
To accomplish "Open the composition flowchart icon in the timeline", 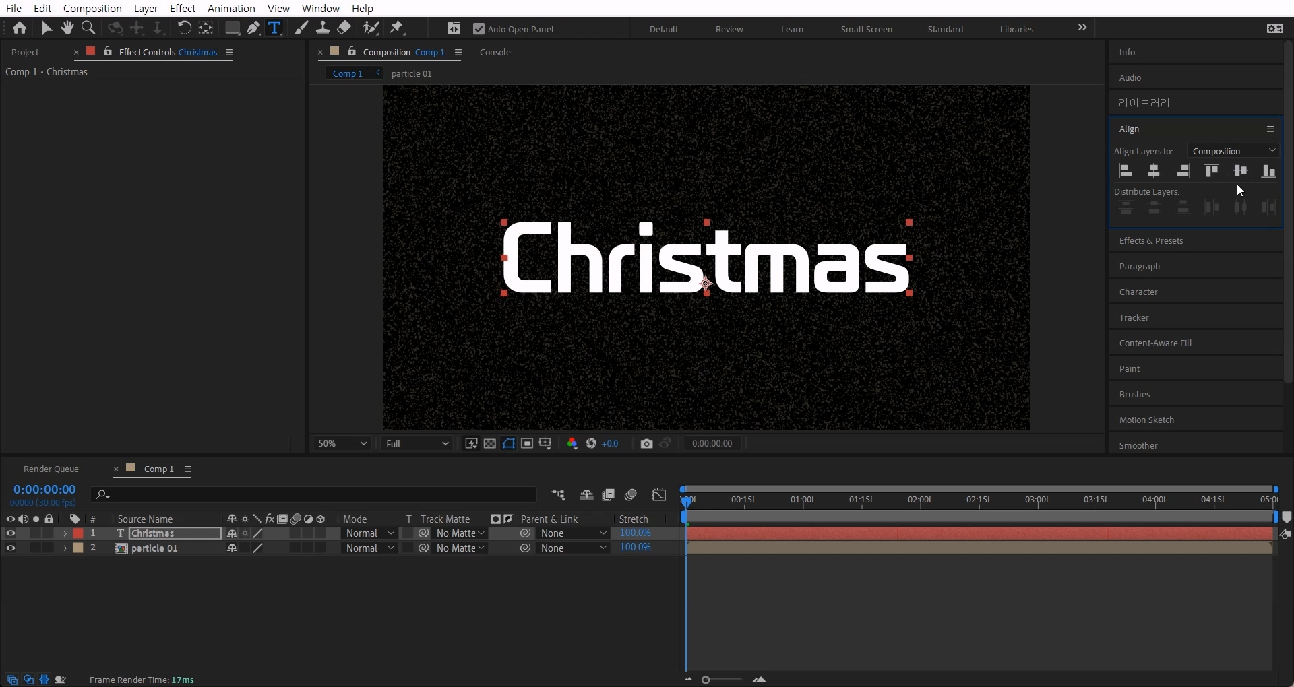I will 558,495.
